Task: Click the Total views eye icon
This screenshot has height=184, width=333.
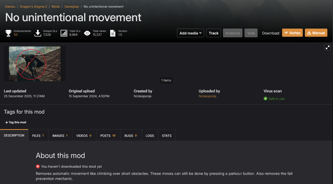Action: click(87, 33)
